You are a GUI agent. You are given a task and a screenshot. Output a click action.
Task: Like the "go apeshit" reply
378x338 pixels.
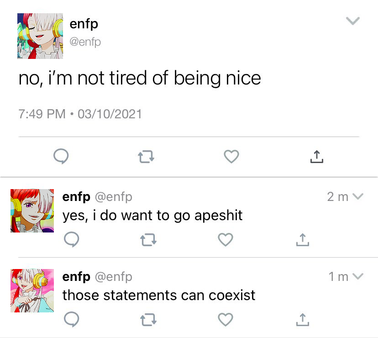(x=226, y=239)
